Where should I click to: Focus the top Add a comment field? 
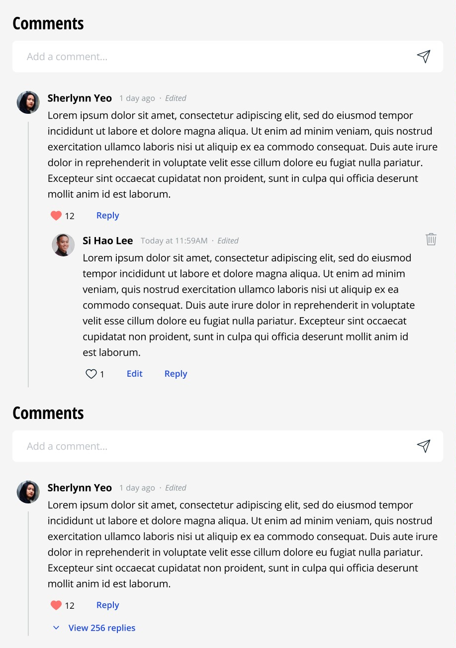tap(214, 57)
